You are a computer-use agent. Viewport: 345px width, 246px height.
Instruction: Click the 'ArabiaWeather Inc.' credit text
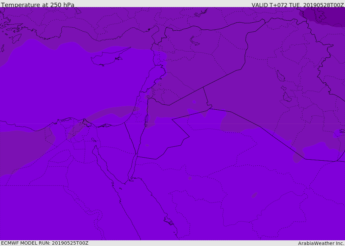[321, 243]
